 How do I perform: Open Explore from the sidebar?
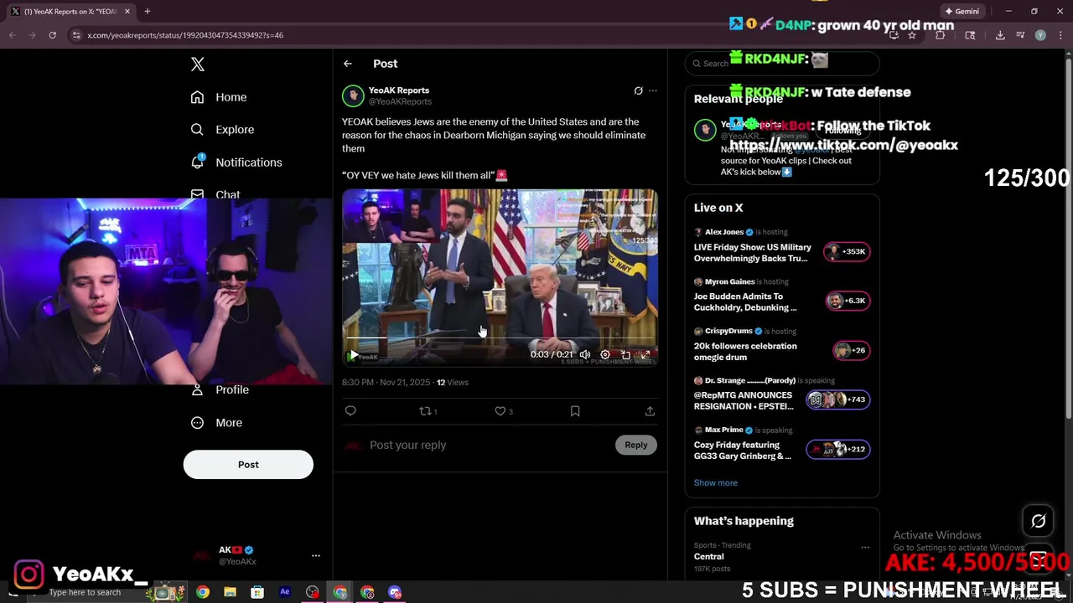click(222, 130)
